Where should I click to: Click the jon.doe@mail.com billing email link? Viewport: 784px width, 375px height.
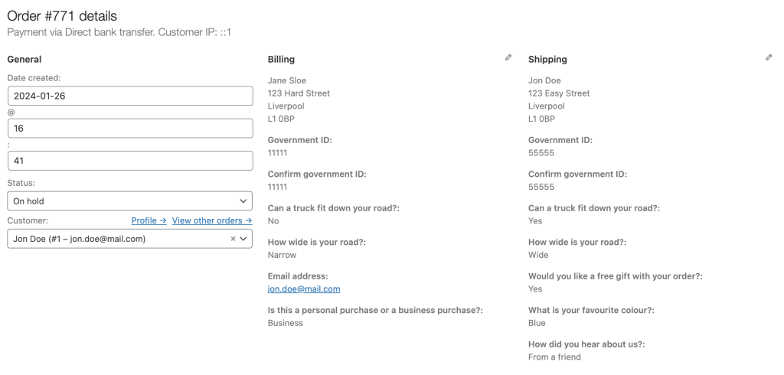click(x=304, y=289)
